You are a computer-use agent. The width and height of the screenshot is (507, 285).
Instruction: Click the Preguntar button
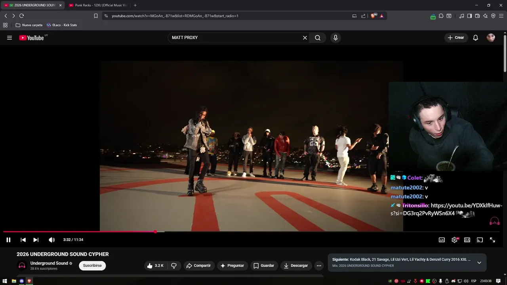pos(232,266)
